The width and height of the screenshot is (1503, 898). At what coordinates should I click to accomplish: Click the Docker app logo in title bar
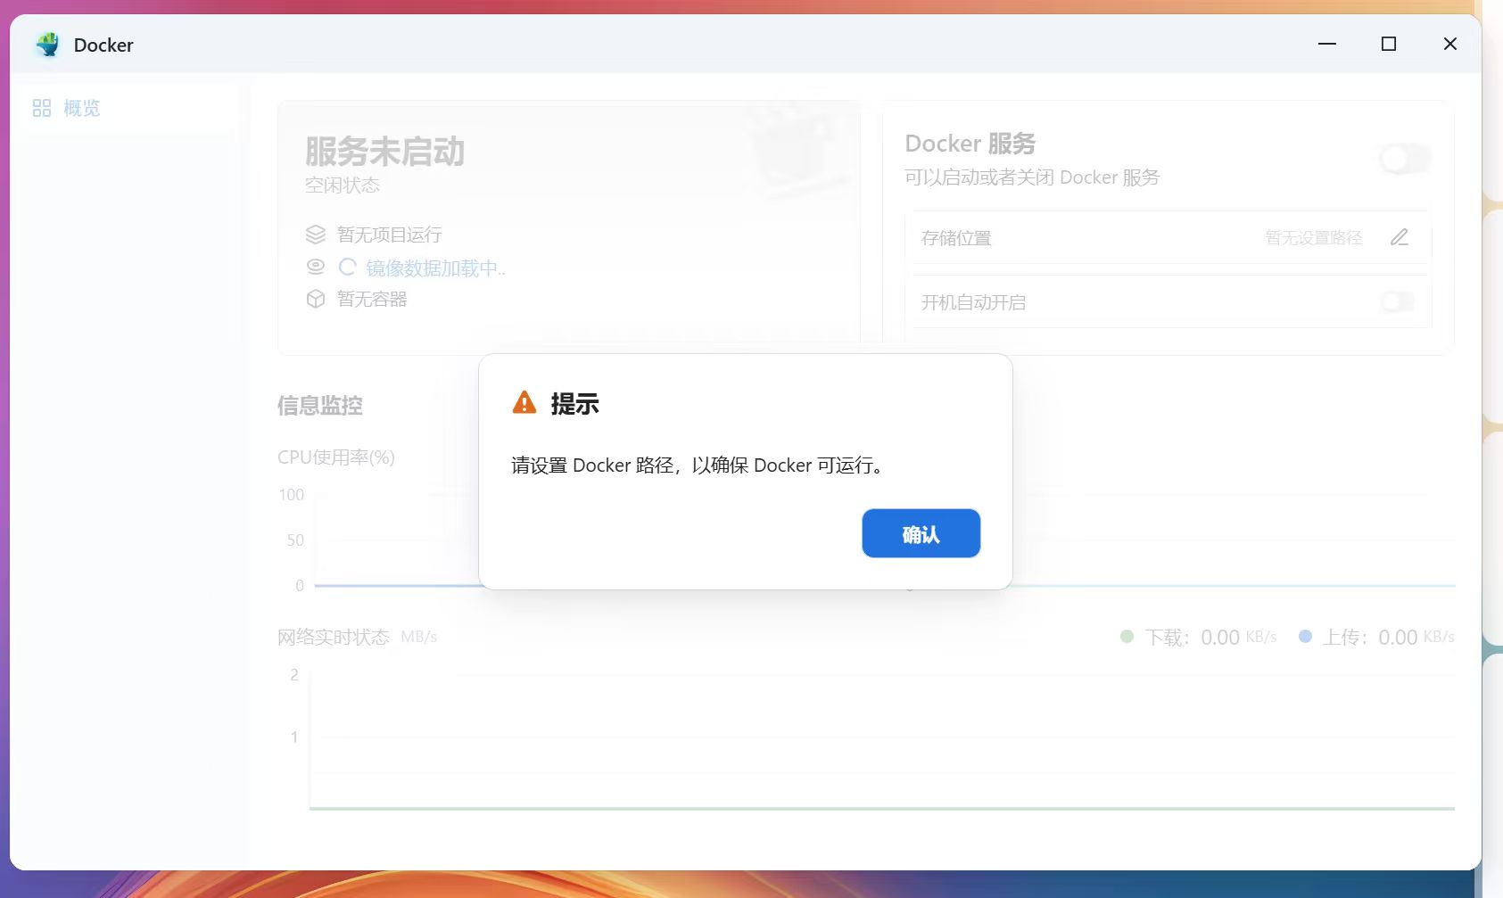48,45
